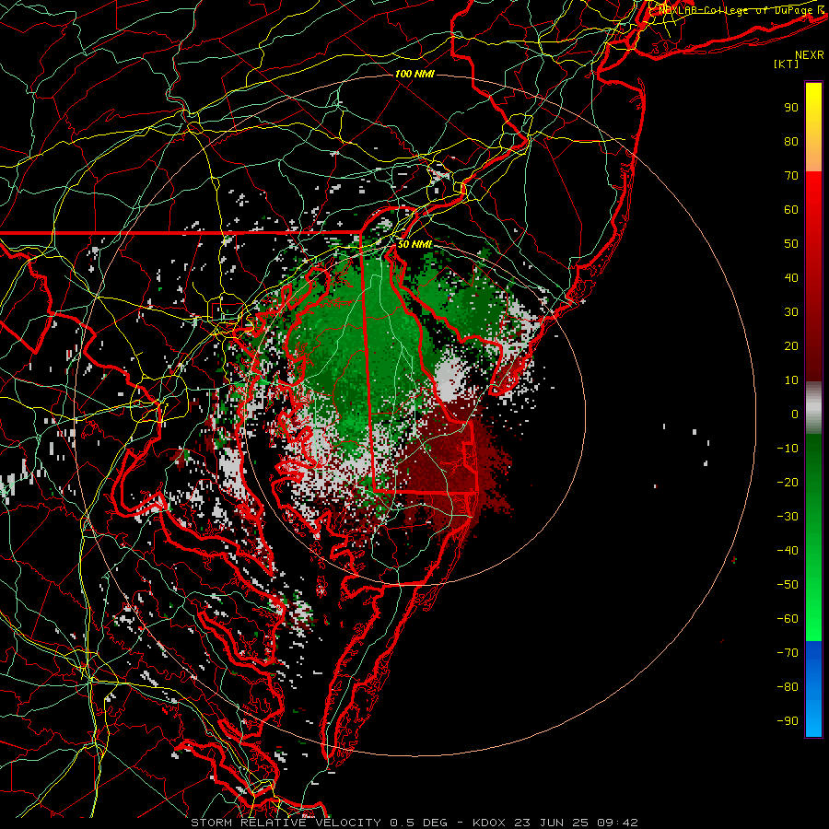Click the "20" value on the velocity scale
The width and height of the screenshot is (829, 829).
[x=791, y=346]
